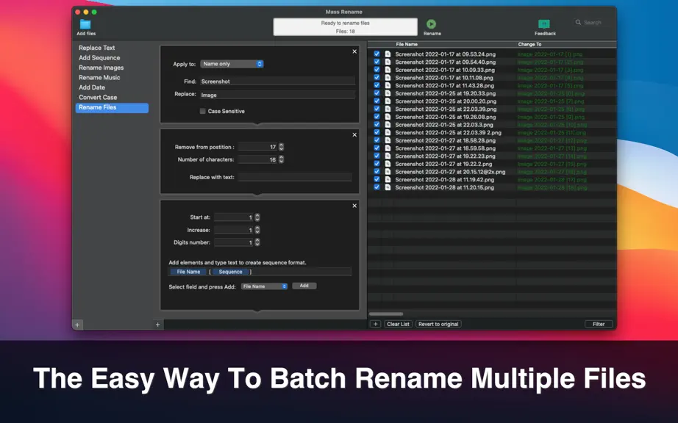Open the Apply to Name only dropdown
Screen dimensions: 678x423
(x=232, y=64)
